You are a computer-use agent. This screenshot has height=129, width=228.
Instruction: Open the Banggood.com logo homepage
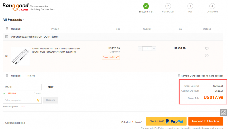tap(15, 7)
